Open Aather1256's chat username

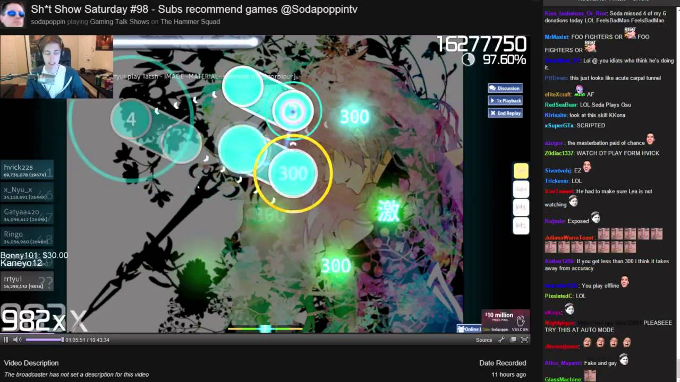coord(559,262)
